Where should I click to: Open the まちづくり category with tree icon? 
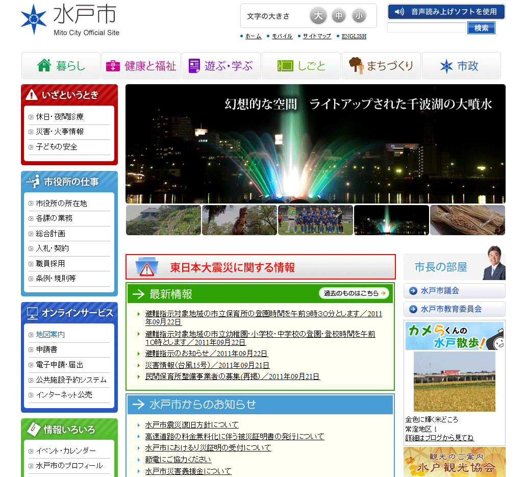coord(381,66)
